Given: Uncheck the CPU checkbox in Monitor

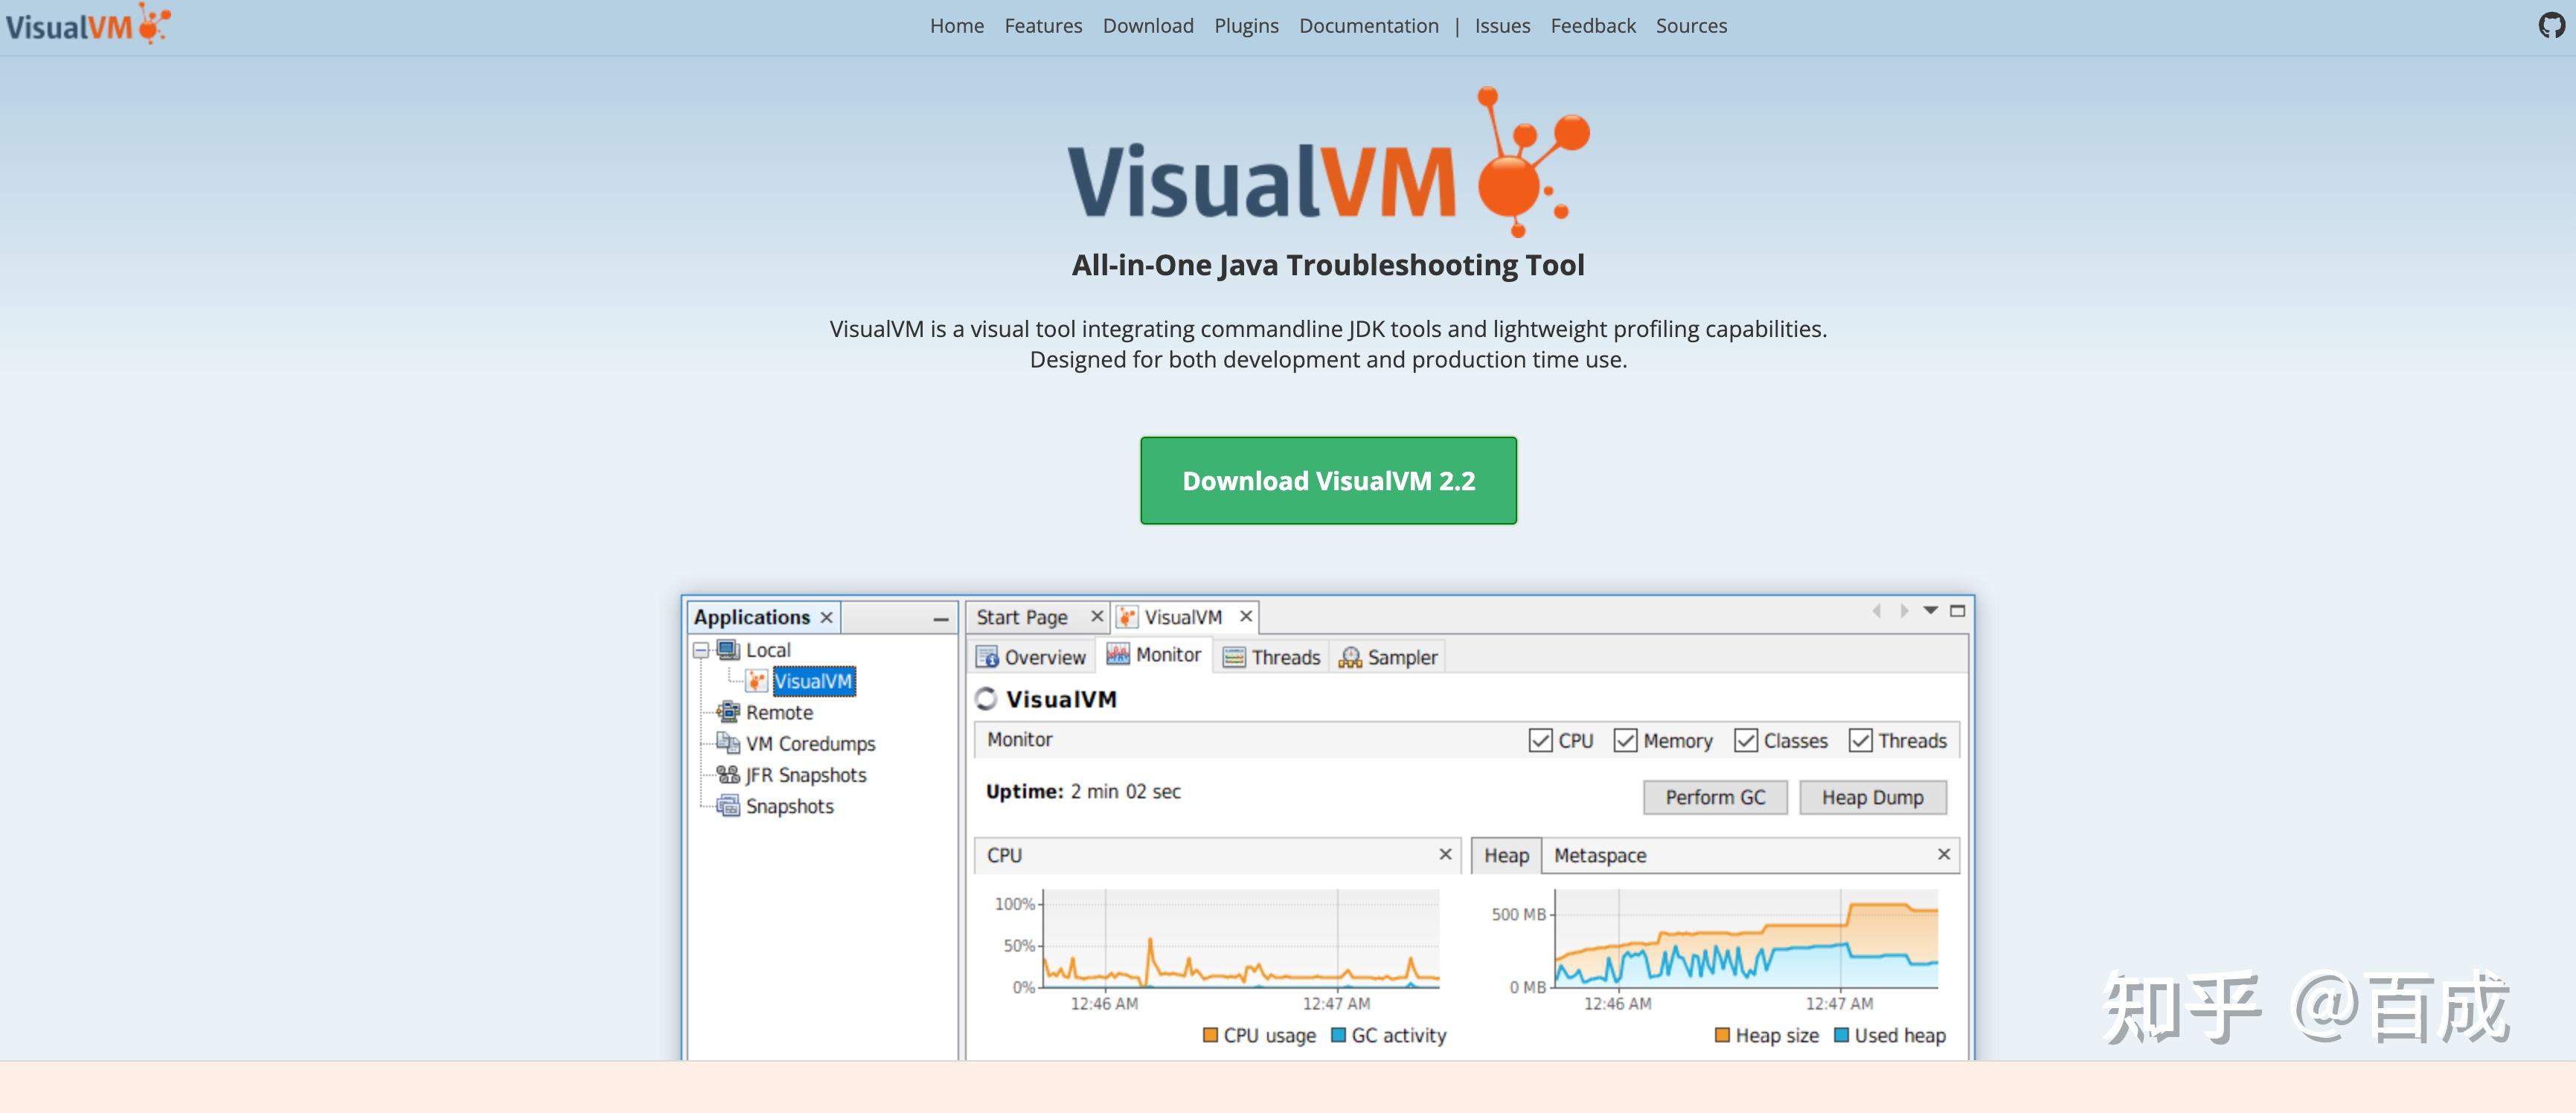Looking at the screenshot, I should click(x=1540, y=740).
